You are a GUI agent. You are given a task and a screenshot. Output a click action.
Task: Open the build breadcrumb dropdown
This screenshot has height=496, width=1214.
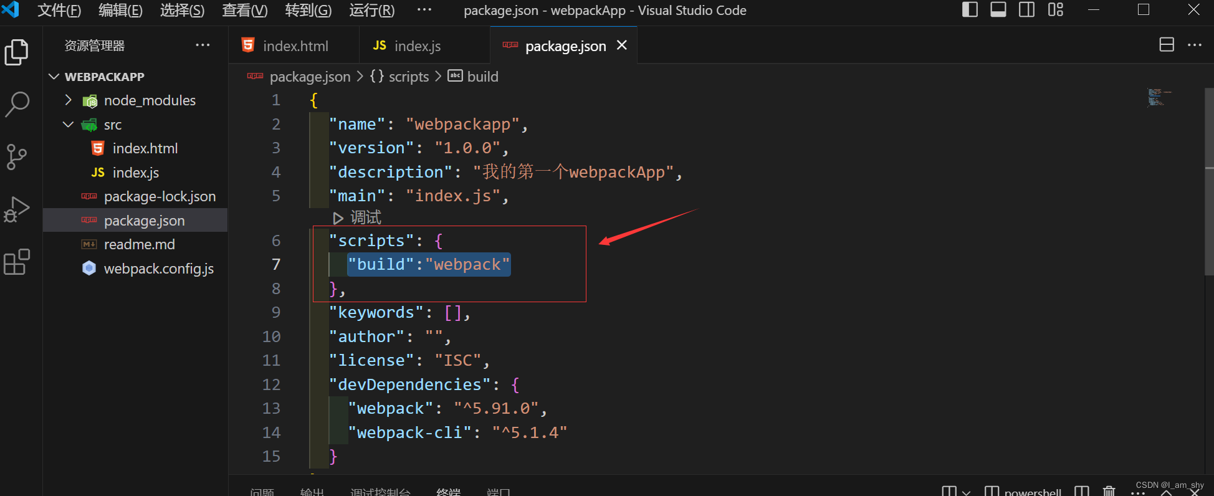(483, 77)
